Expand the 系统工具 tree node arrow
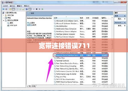Image resolution: width=128 pixels, height=91 pixels. [4, 15]
